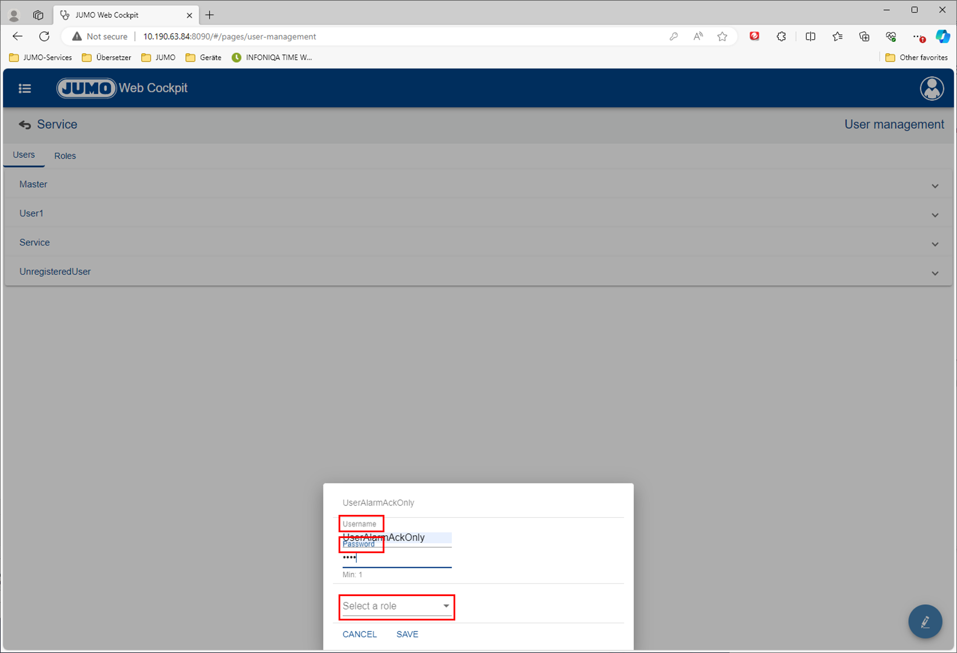Image resolution: width=957 pixels, height=653 pixels.
Task: Switch to the Roles tab
Action: pyautogui.click(x=65, y=156)
